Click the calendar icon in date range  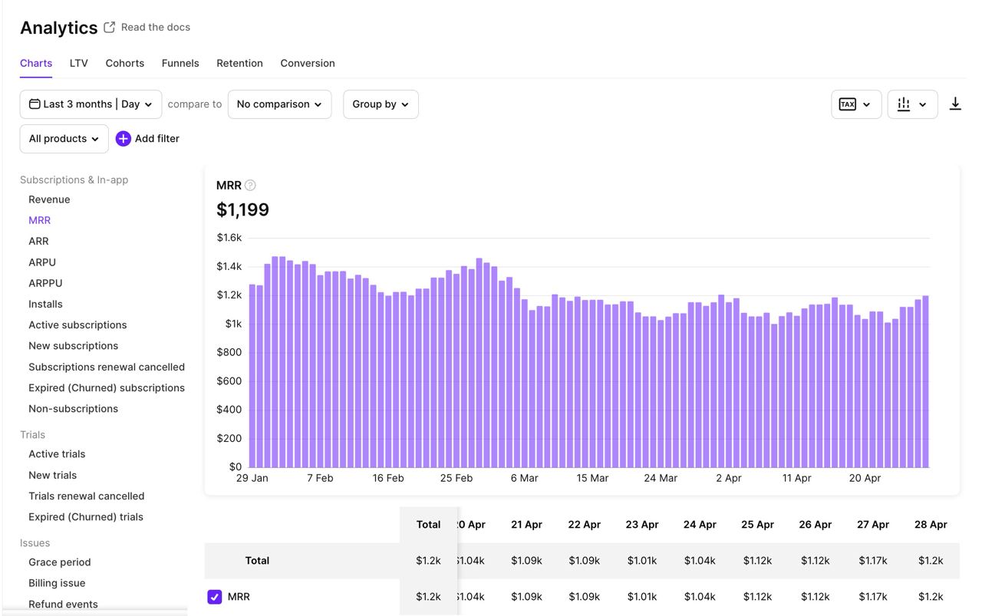[x=35, y=104]
